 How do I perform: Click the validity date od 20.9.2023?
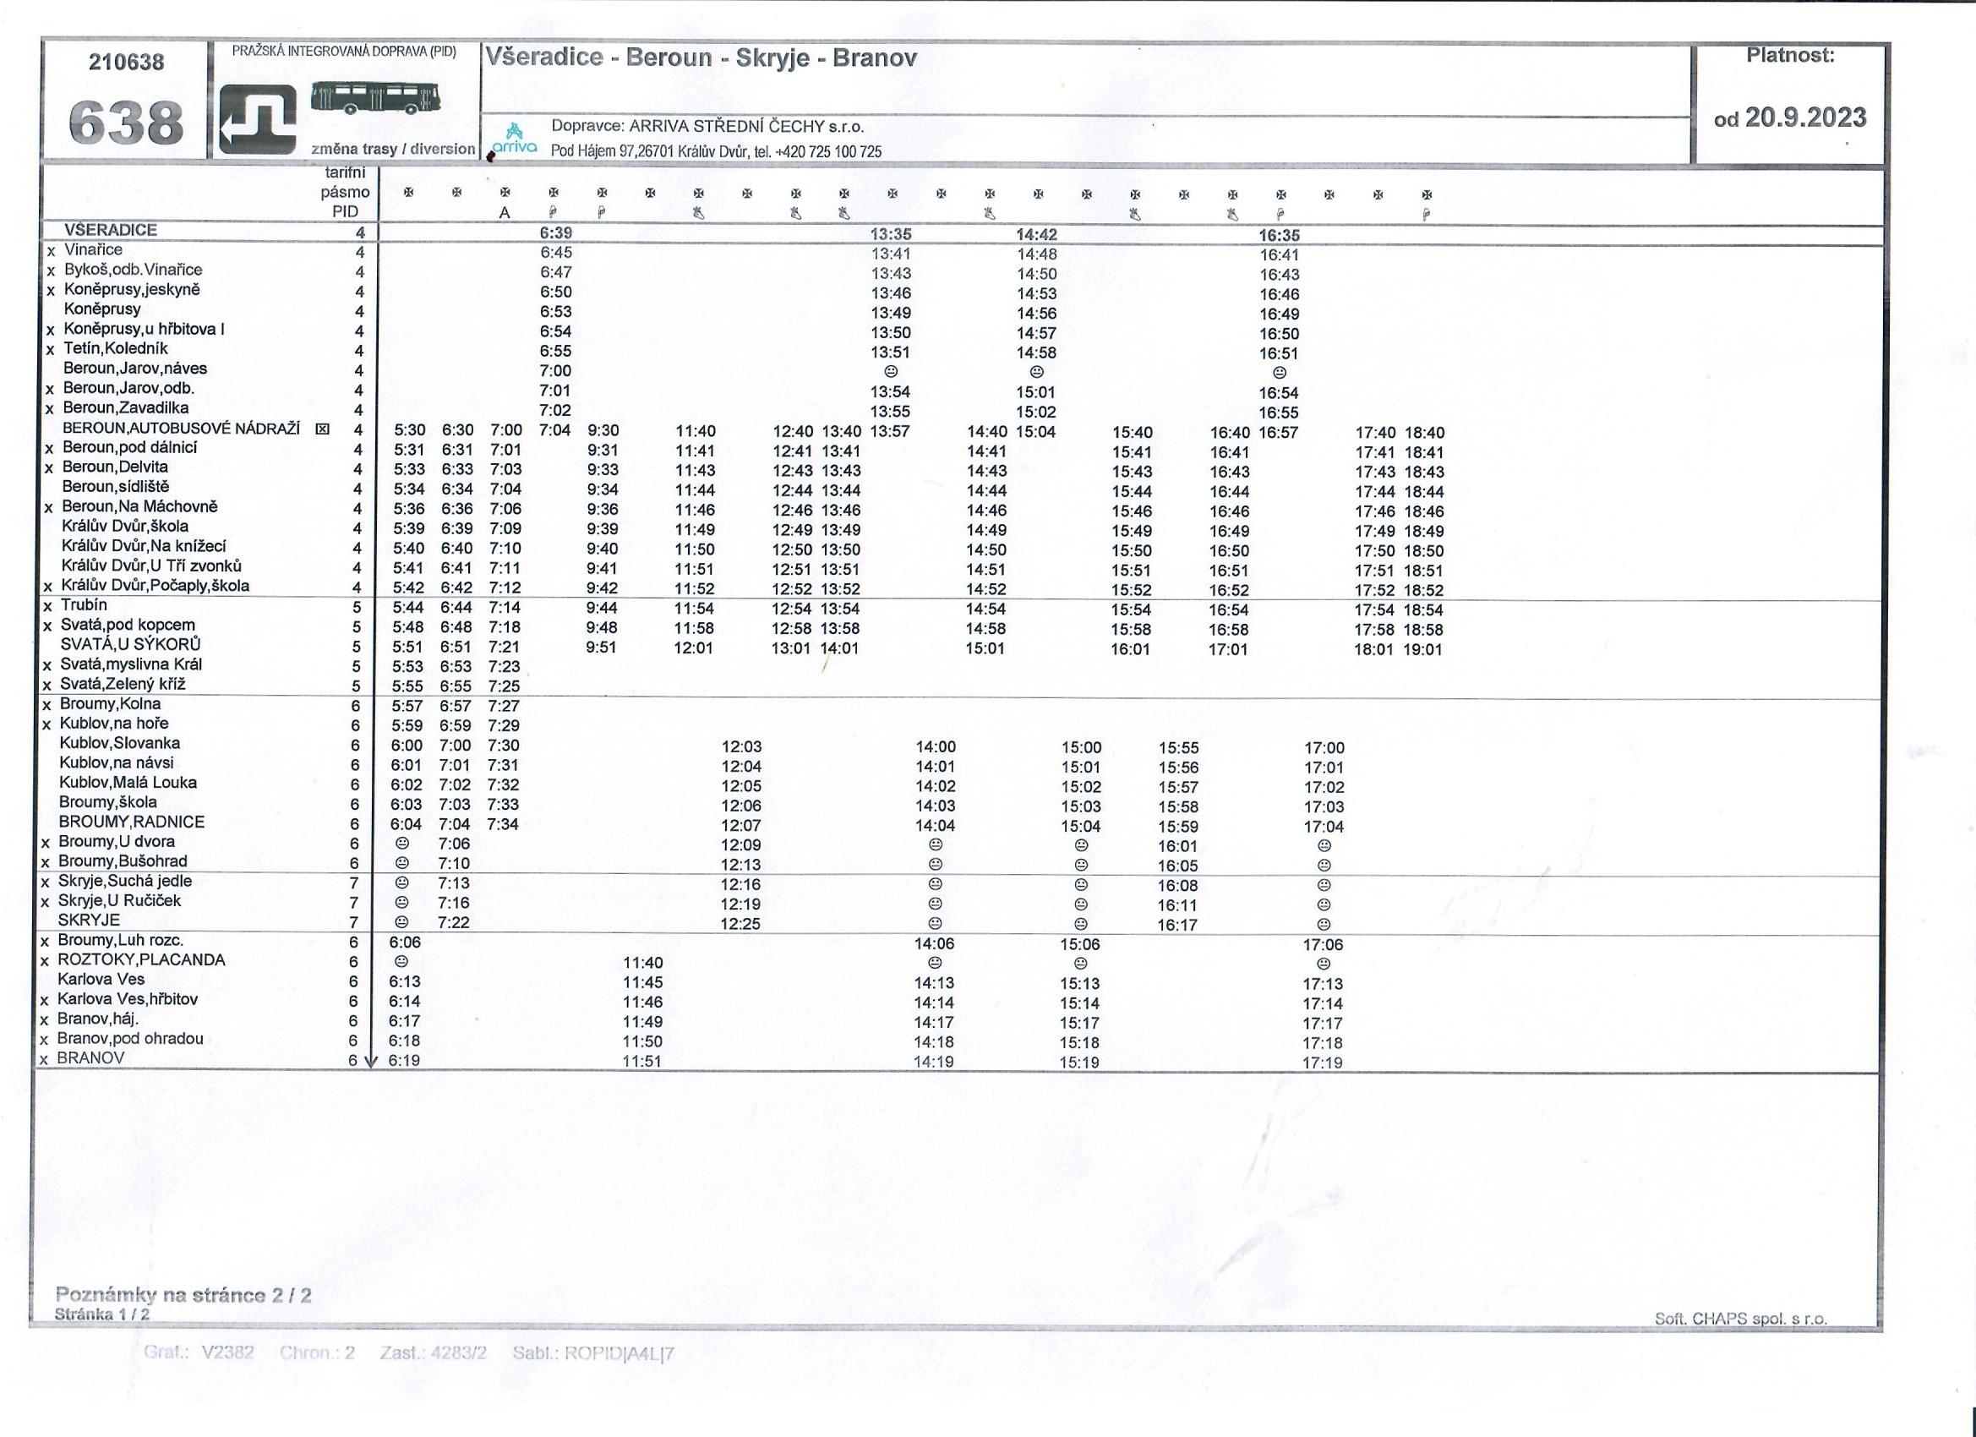click(1789, 118)
